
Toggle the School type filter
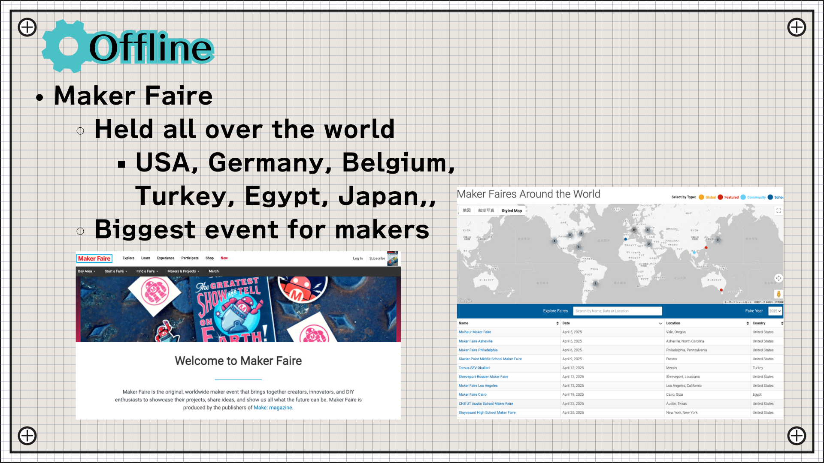click(x=776, y=197)
